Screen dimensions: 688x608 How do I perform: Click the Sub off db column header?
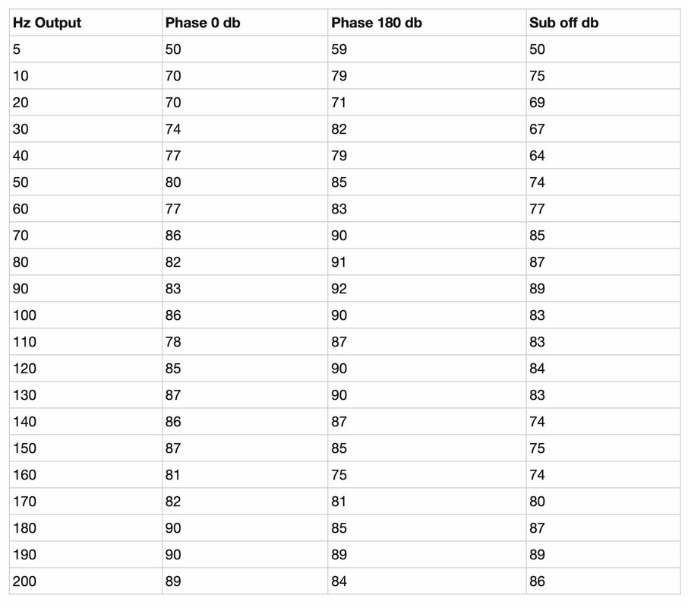[x=603, y=22]
